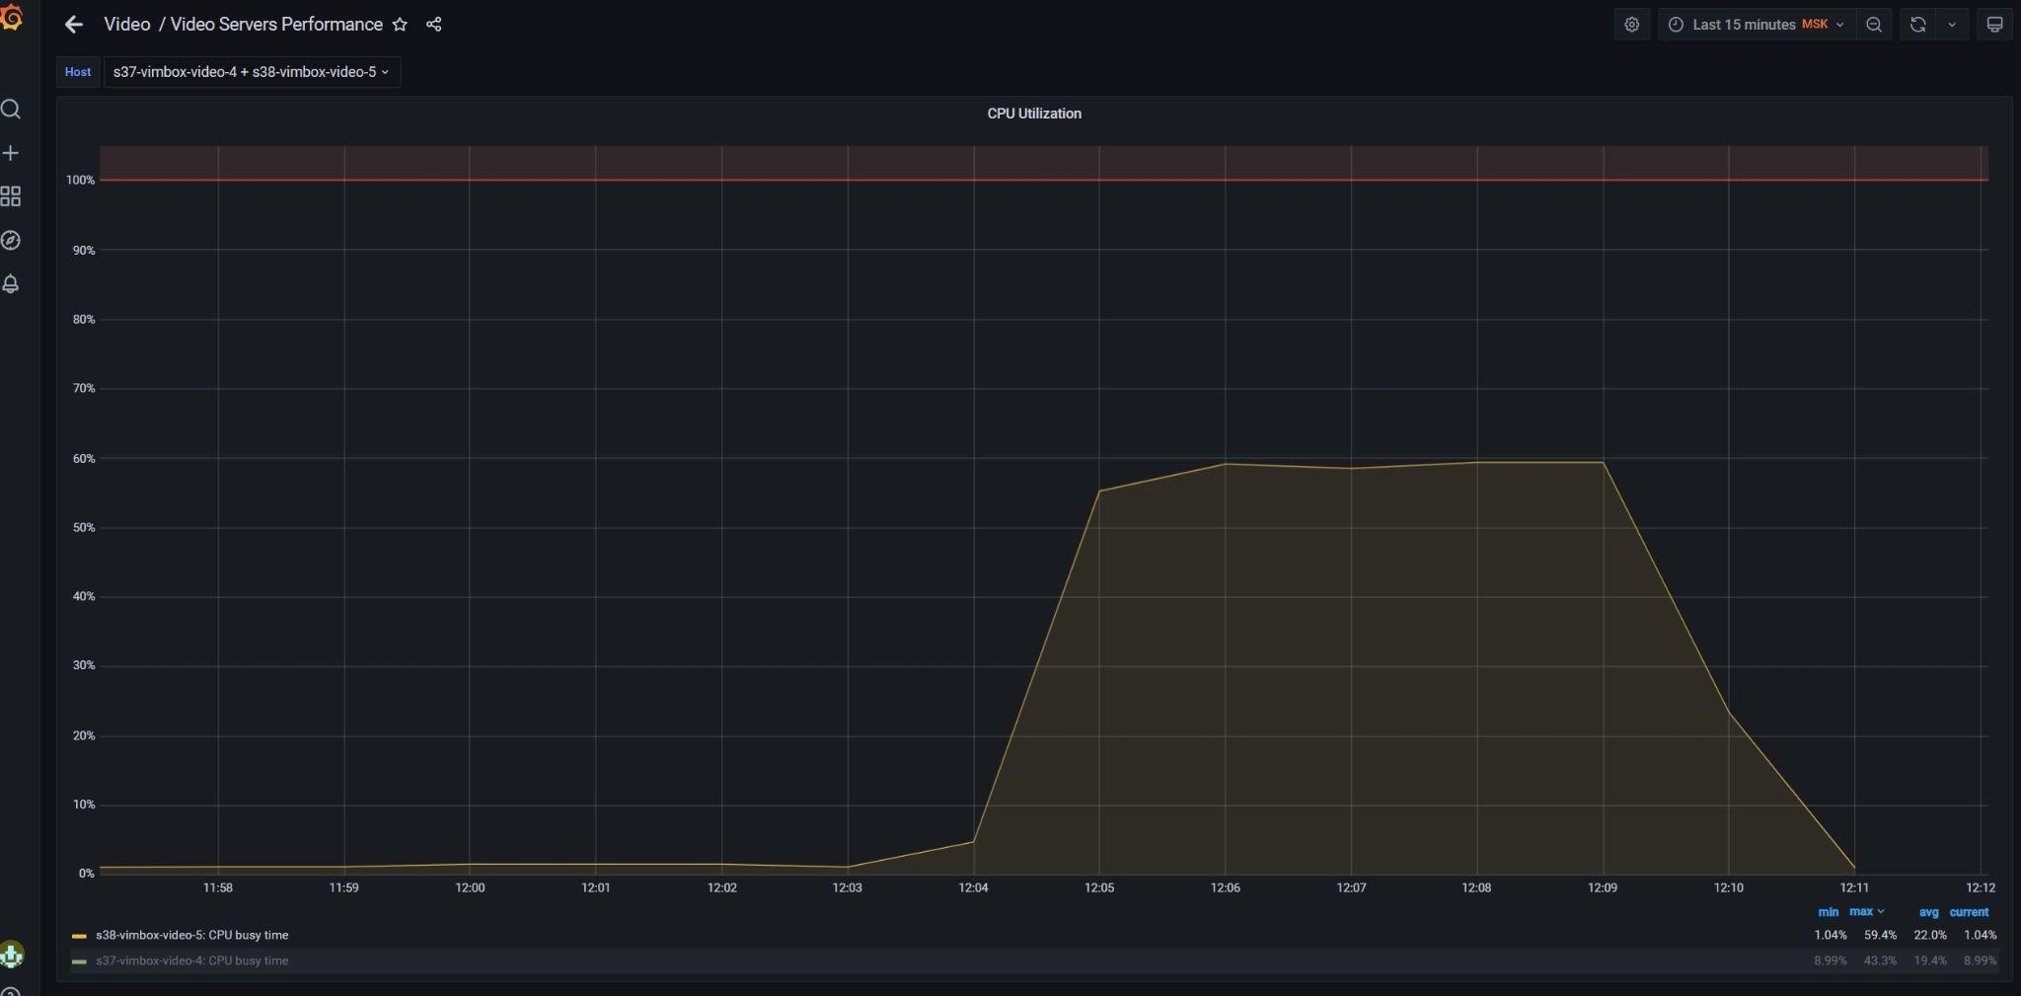Click the 11:58 time axis label
This screenshot has width=2021, height=996.
[x=218, y=887]
